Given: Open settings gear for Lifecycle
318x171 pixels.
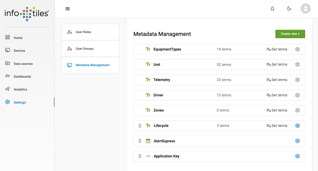Looking at the screenshot, I should [x=297, y=126].
